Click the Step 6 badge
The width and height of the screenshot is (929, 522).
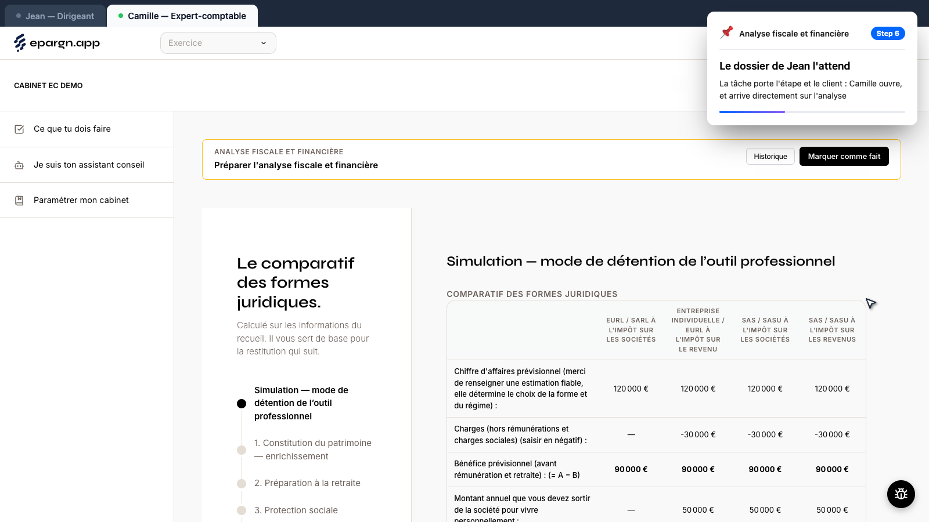point(888,34)
